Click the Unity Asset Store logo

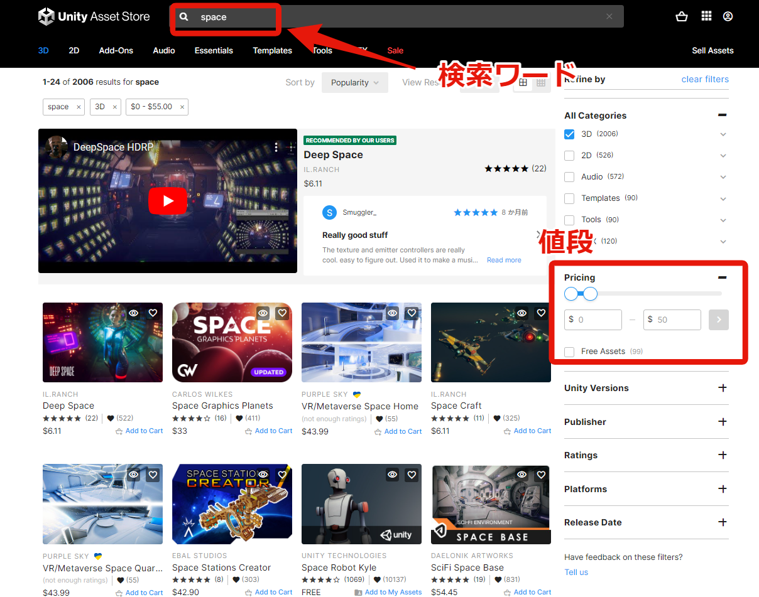point(93,16)
